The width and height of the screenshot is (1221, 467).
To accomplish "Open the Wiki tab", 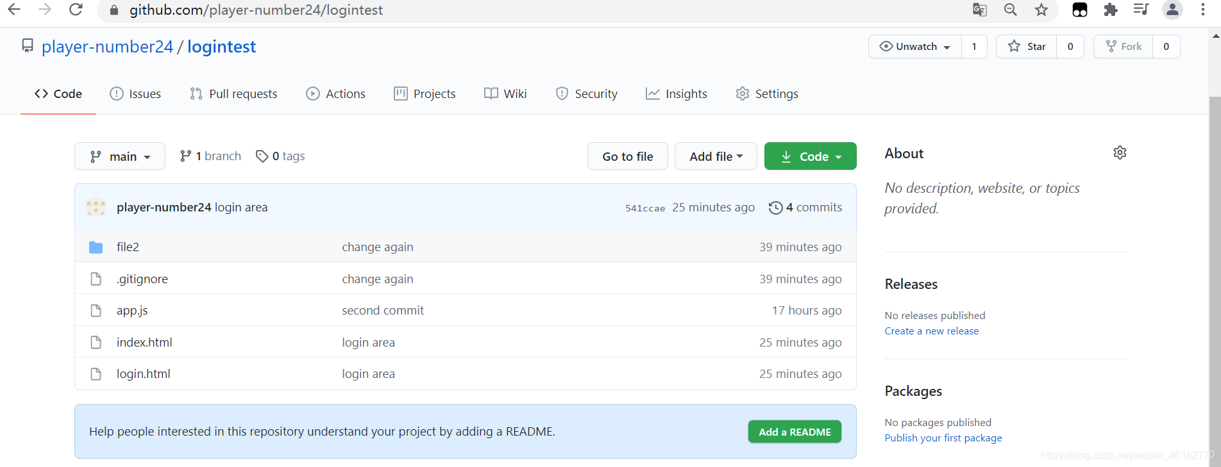I will tap(505, 94).
